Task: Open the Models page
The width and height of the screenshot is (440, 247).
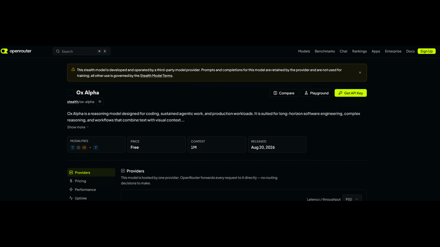Action: click(304, 51)
